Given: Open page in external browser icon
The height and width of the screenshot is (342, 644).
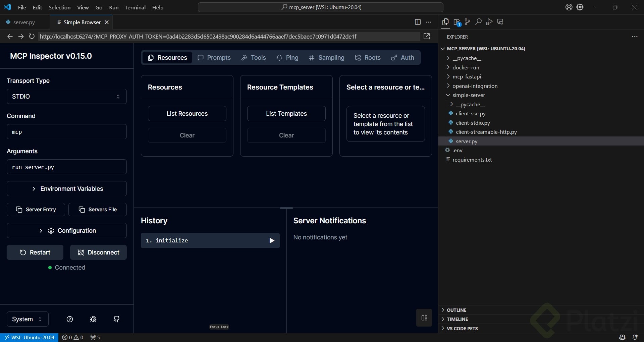Looking at the screenshot, I should pos(426,36).
